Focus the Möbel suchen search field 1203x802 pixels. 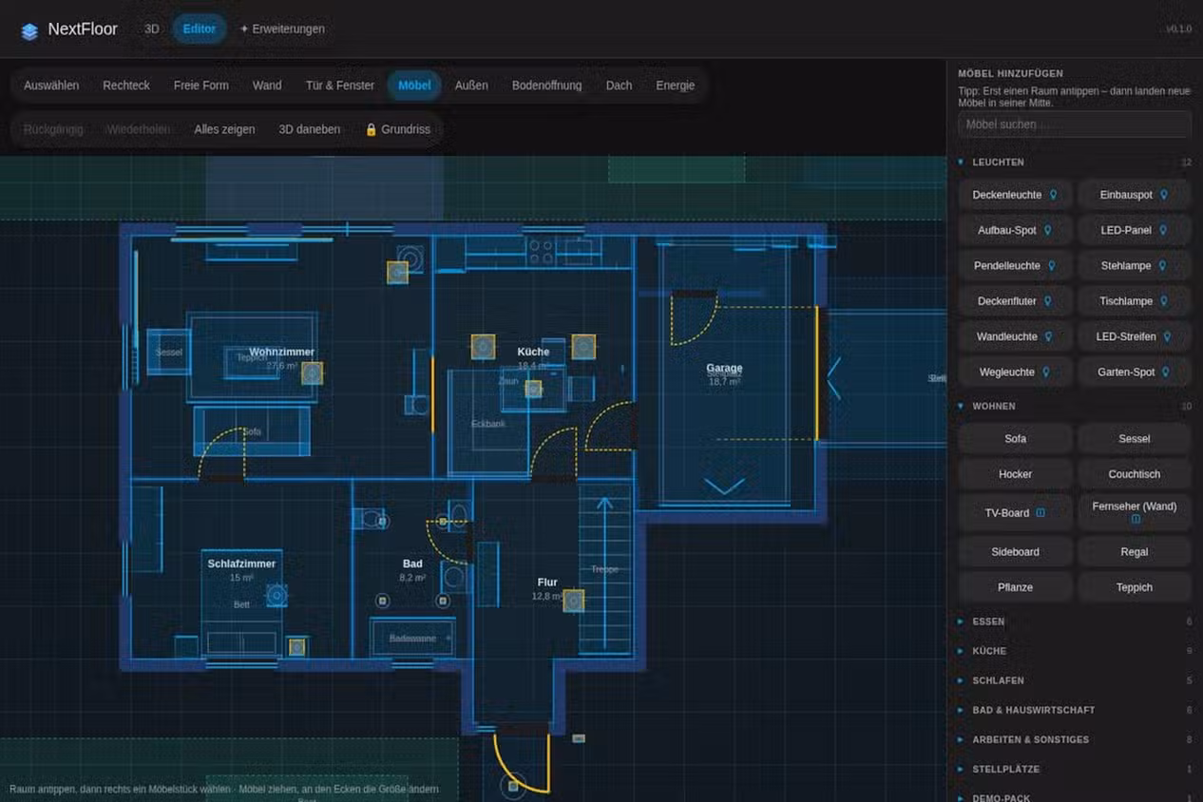click(x=1074, y=124)
